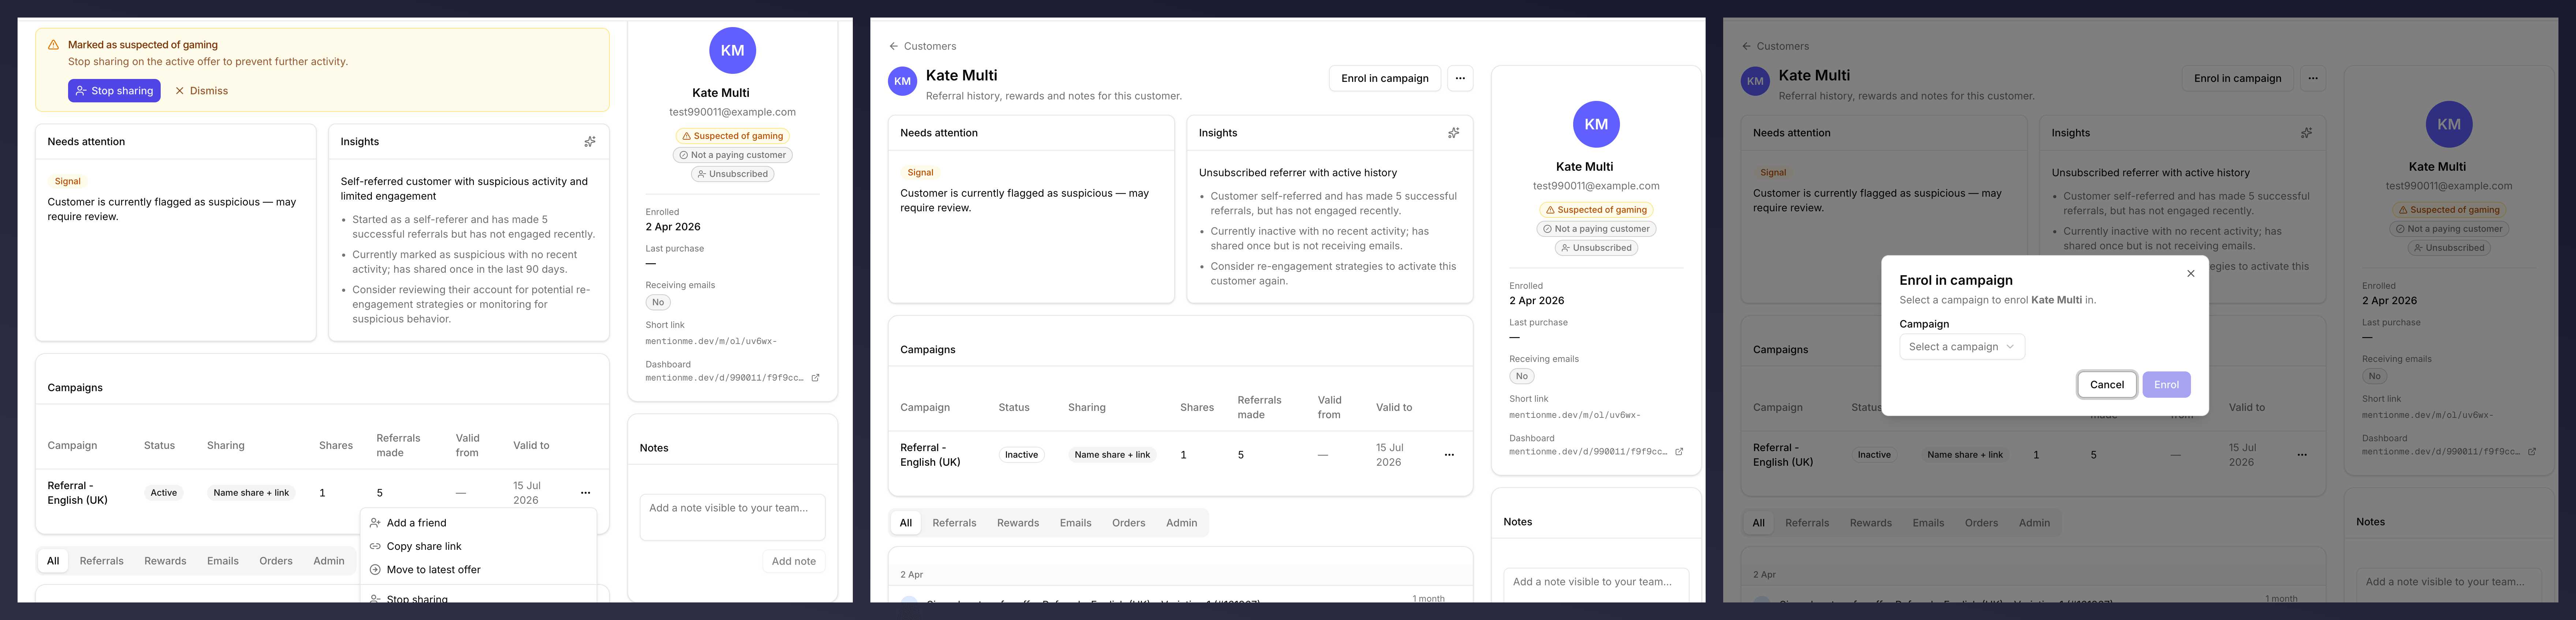Switch to Referrals tab in middle screenshot
Screen dimensions: 2576x620
954,523
